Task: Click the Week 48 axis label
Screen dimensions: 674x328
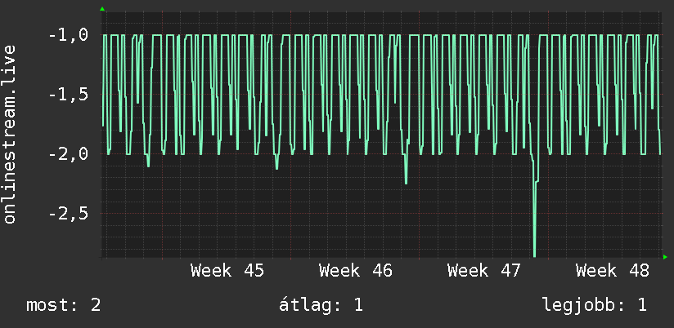Action: click(613, 271)
